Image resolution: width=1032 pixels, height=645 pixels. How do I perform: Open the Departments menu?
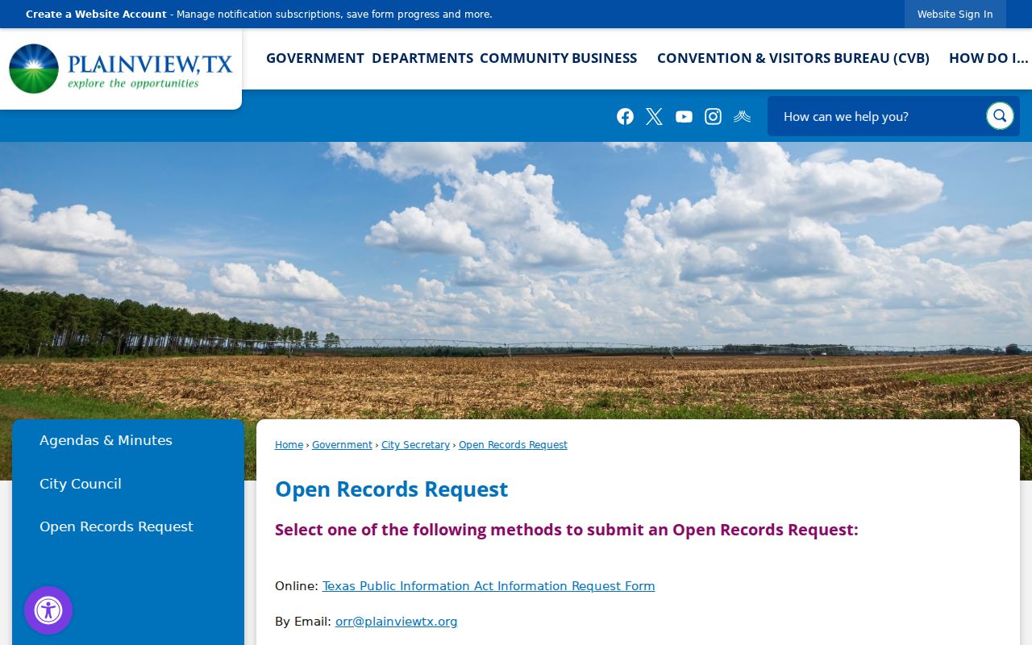pos(422,58)
